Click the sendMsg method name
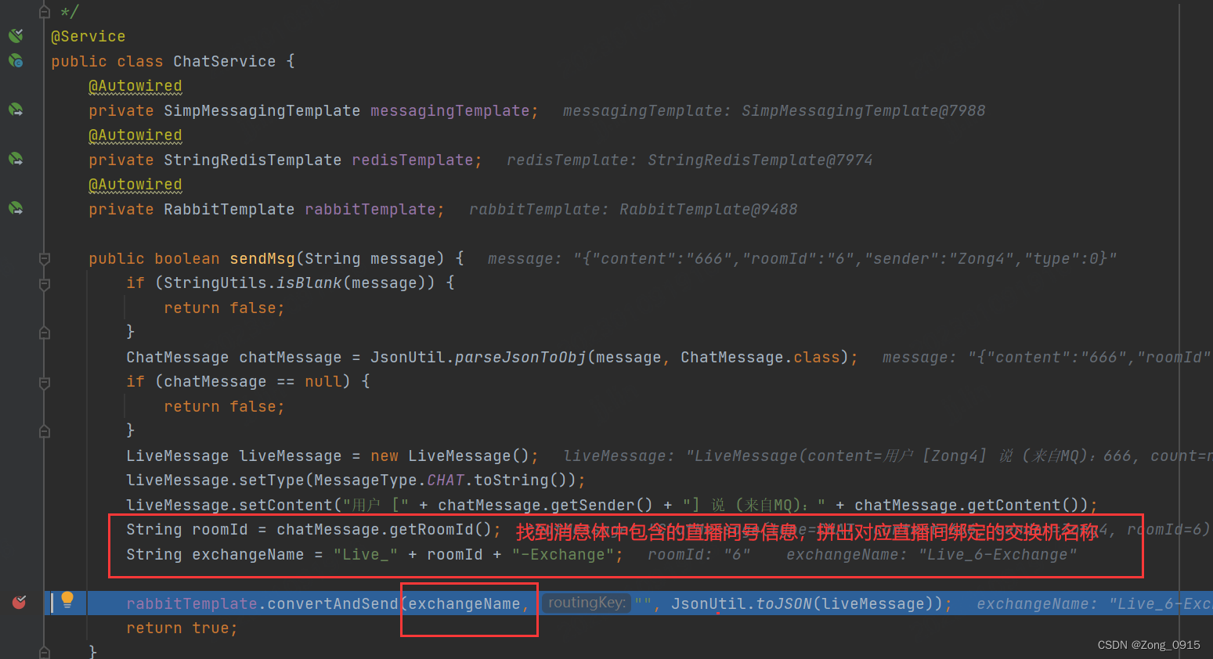The height and width of the screenshot is (659, 1213). pos(262,258)
